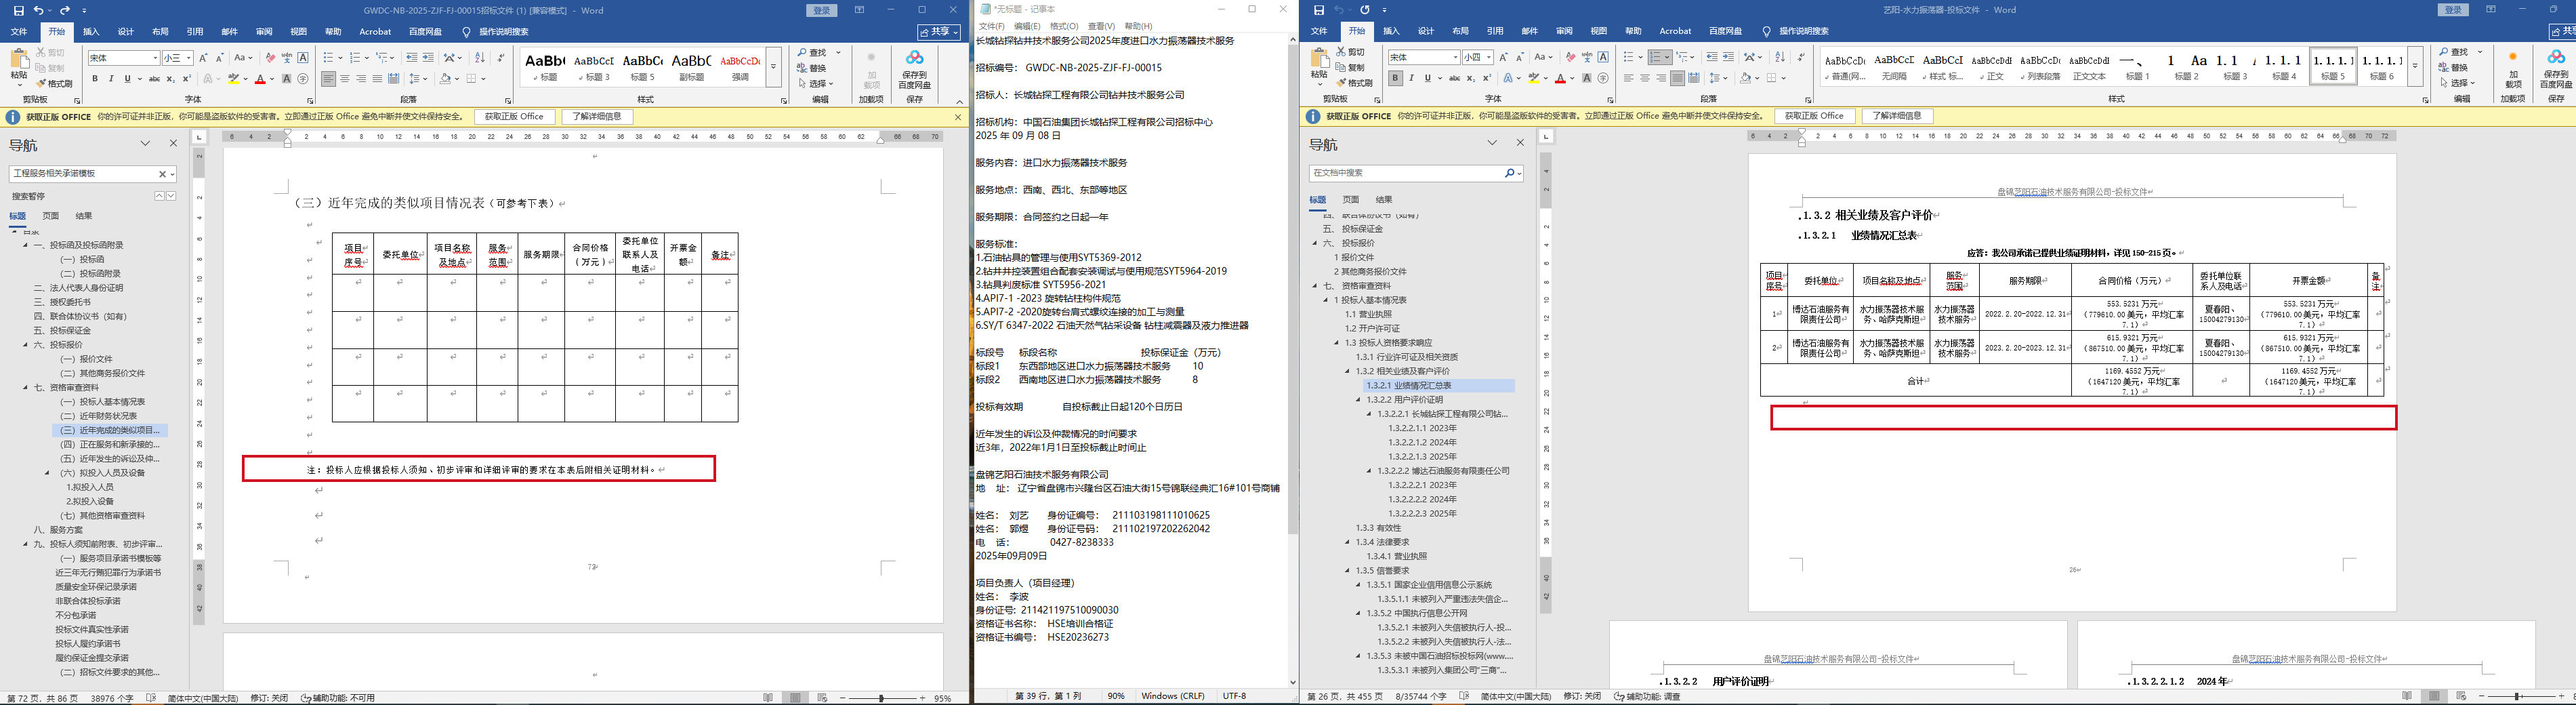Collapse the '1.3.5 信誉要求' node in right navigation pane
2576x705 pixels.
pyautogui.click(x=1347, y=571)
